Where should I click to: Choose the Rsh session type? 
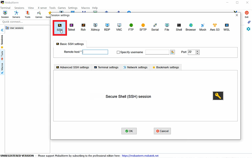(83, 27)
